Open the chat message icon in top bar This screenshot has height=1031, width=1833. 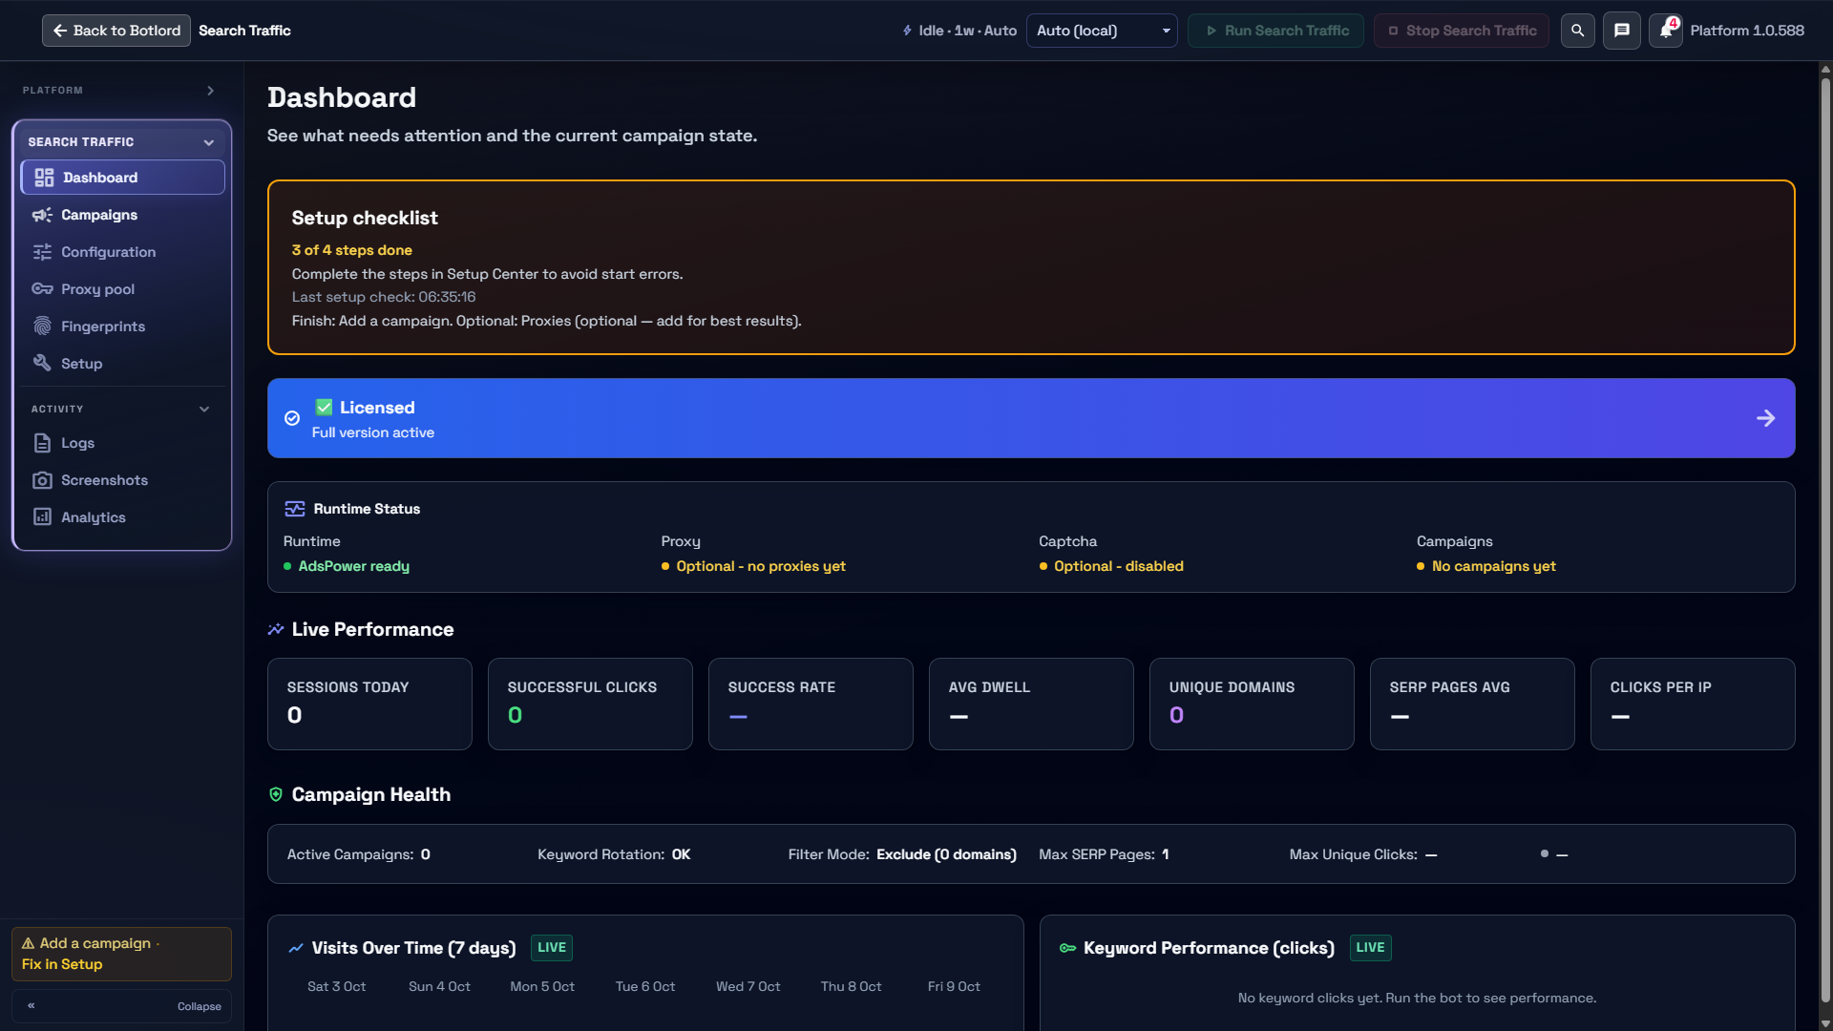(x=1621, y=31)
